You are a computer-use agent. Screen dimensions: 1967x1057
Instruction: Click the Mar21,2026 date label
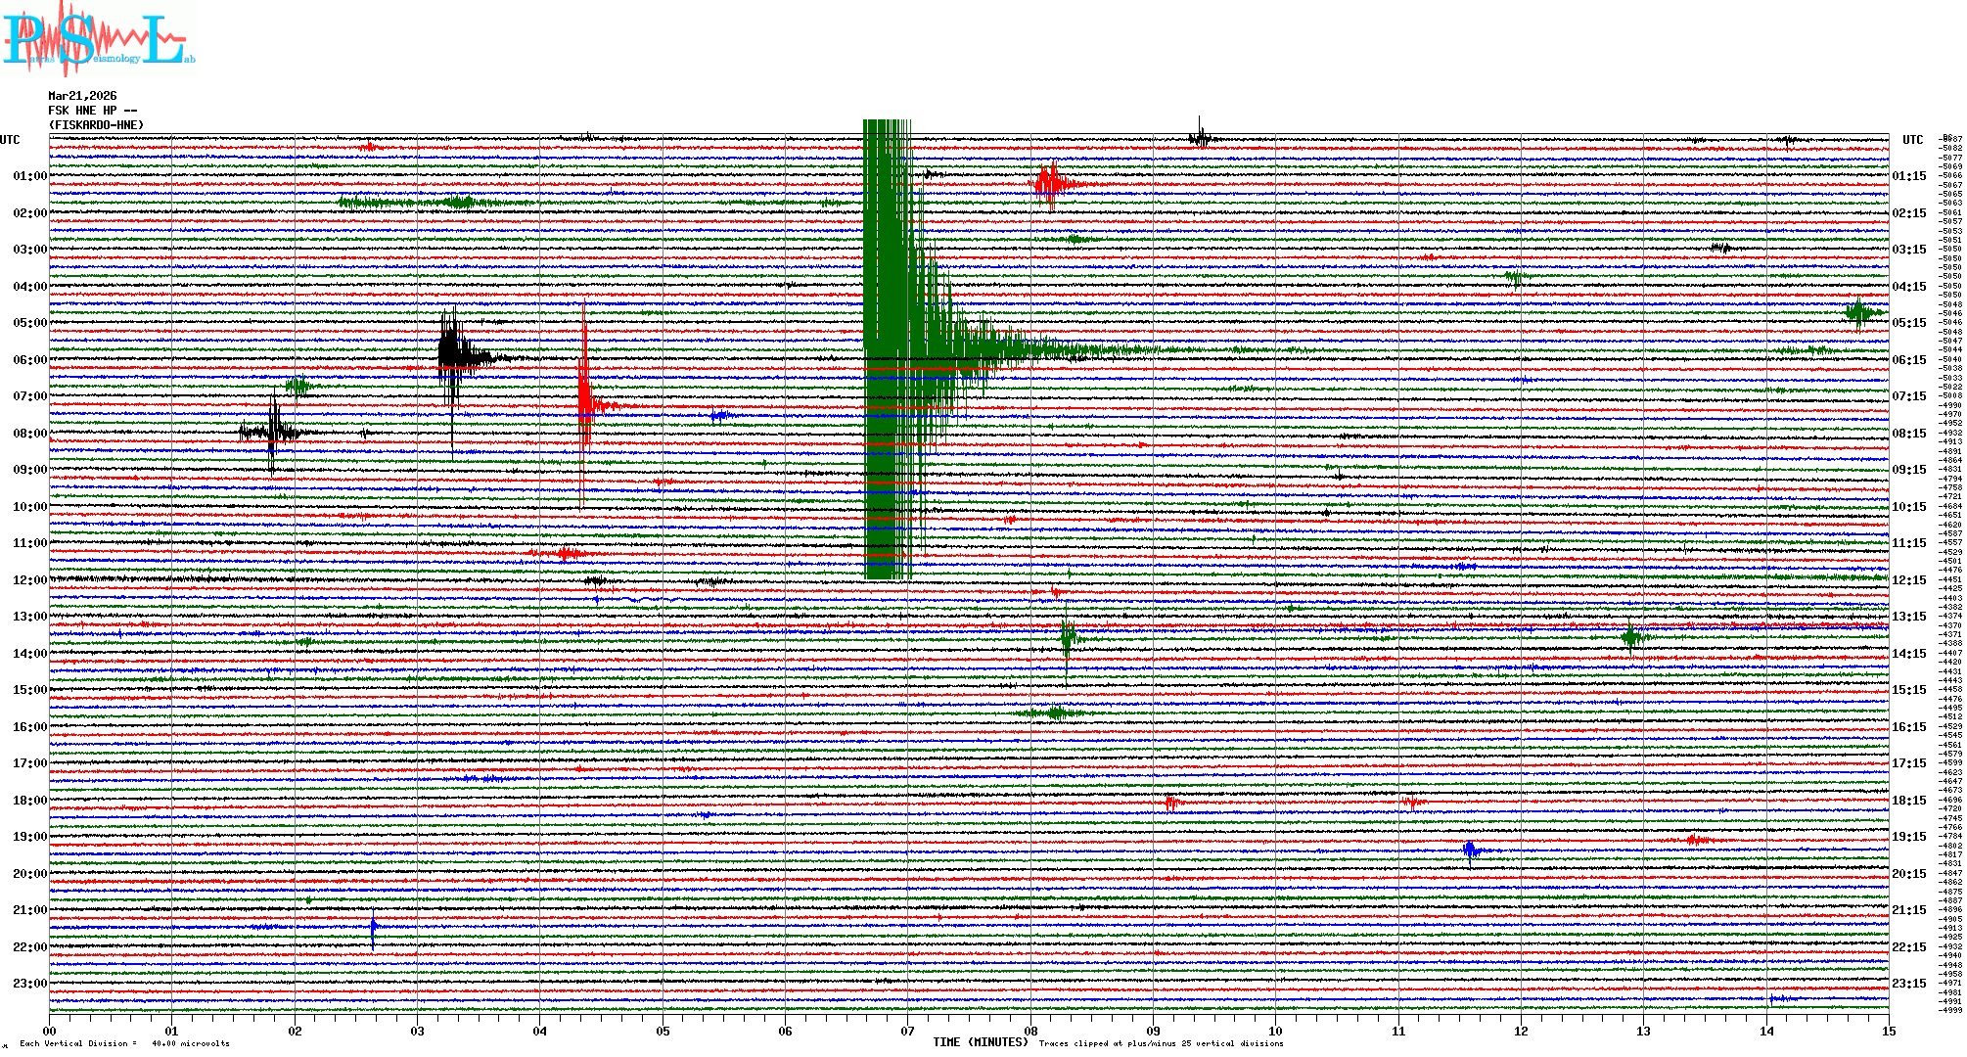click(82, 96)
